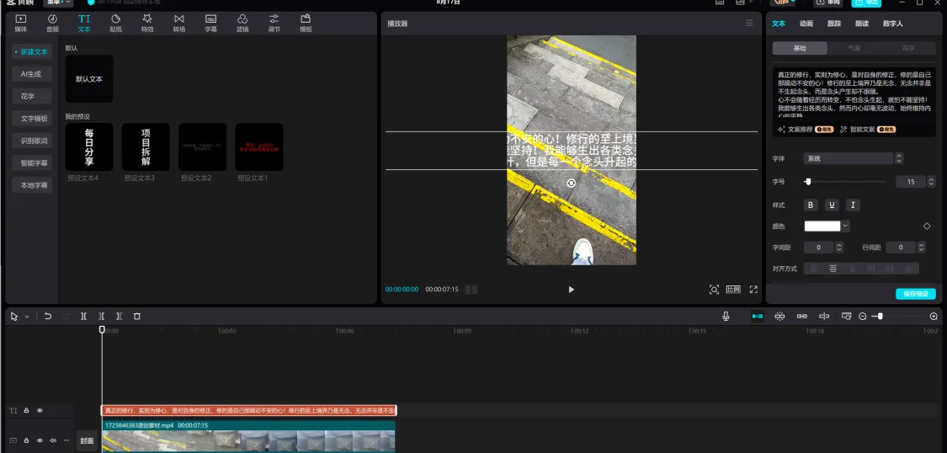The height and width of the screenshot is (453, 947).
Task: Open the 特效 (Effects) panel
Action: [x=147, y=23]
